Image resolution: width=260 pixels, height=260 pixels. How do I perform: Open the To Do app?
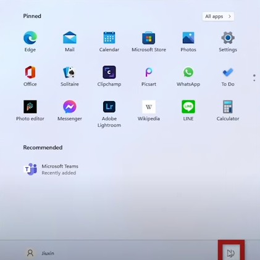tap(228, 76)
